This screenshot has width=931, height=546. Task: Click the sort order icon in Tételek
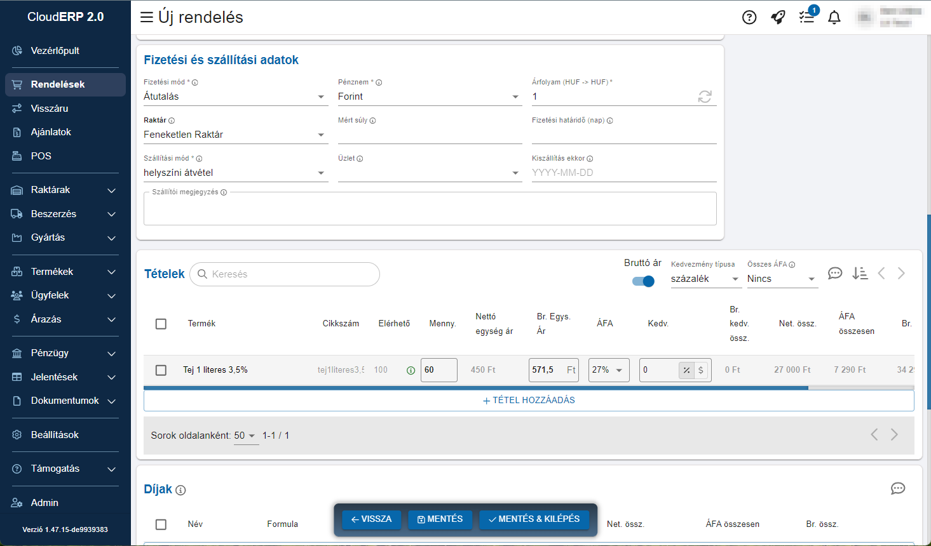click(860, 273)
